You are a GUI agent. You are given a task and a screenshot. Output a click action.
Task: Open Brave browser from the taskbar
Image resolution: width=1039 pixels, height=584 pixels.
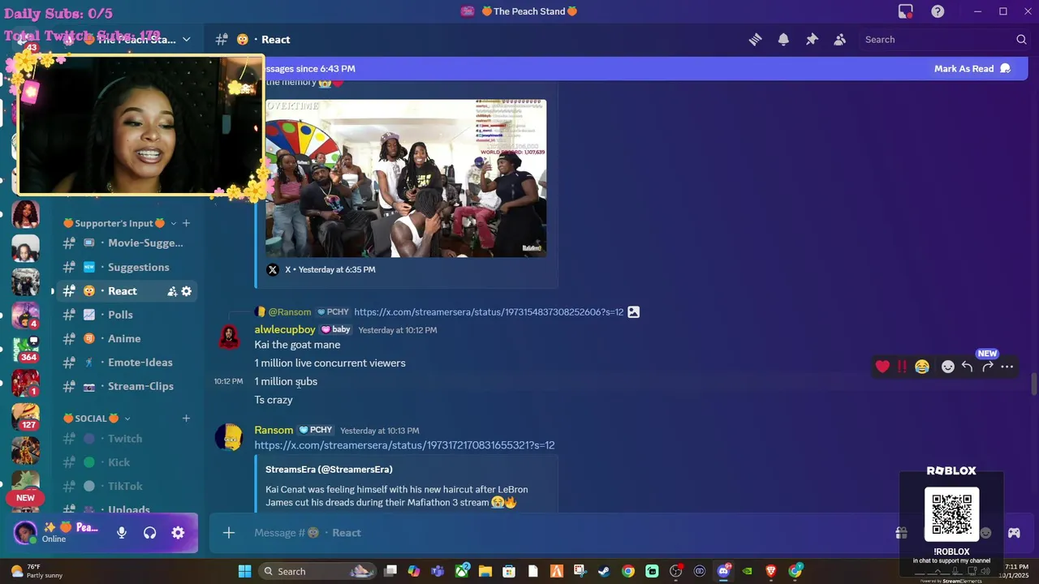click(x=771, y=571)
